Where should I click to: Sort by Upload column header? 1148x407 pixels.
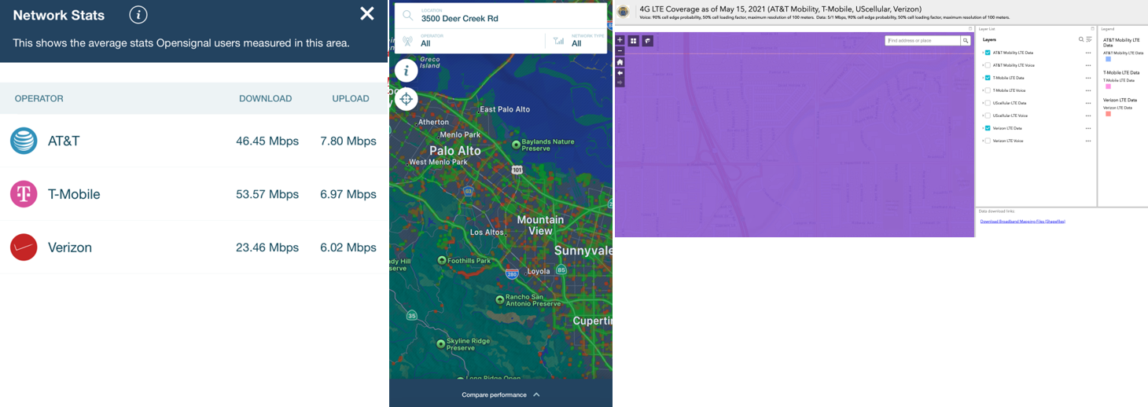point(351,99)
